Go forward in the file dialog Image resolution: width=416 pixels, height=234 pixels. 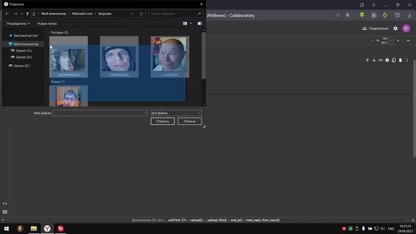15,14
